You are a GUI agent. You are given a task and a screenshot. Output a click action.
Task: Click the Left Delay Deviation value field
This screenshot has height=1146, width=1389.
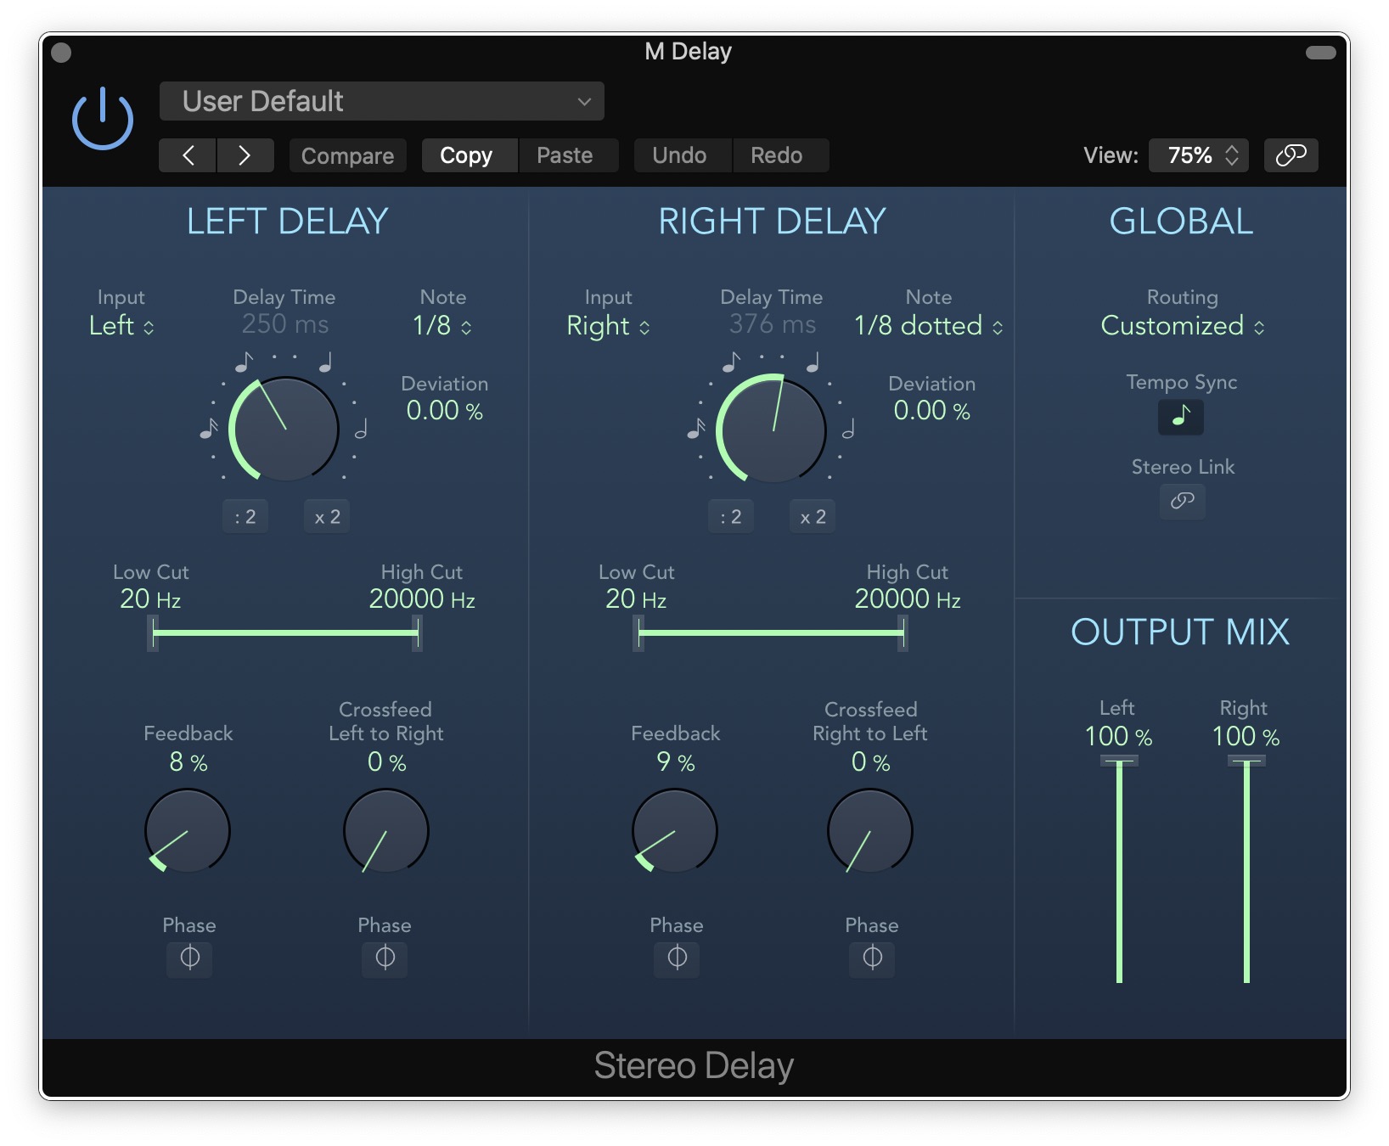pos(444,411)
